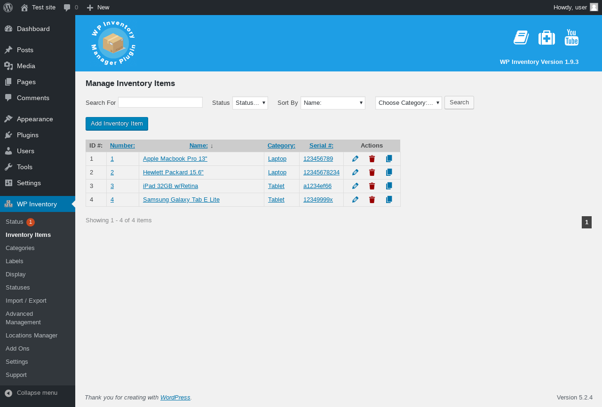This screenshot has height=407, width=602.
Task: Go to Import / Export submenu item
Action: [x=26, y=300]
